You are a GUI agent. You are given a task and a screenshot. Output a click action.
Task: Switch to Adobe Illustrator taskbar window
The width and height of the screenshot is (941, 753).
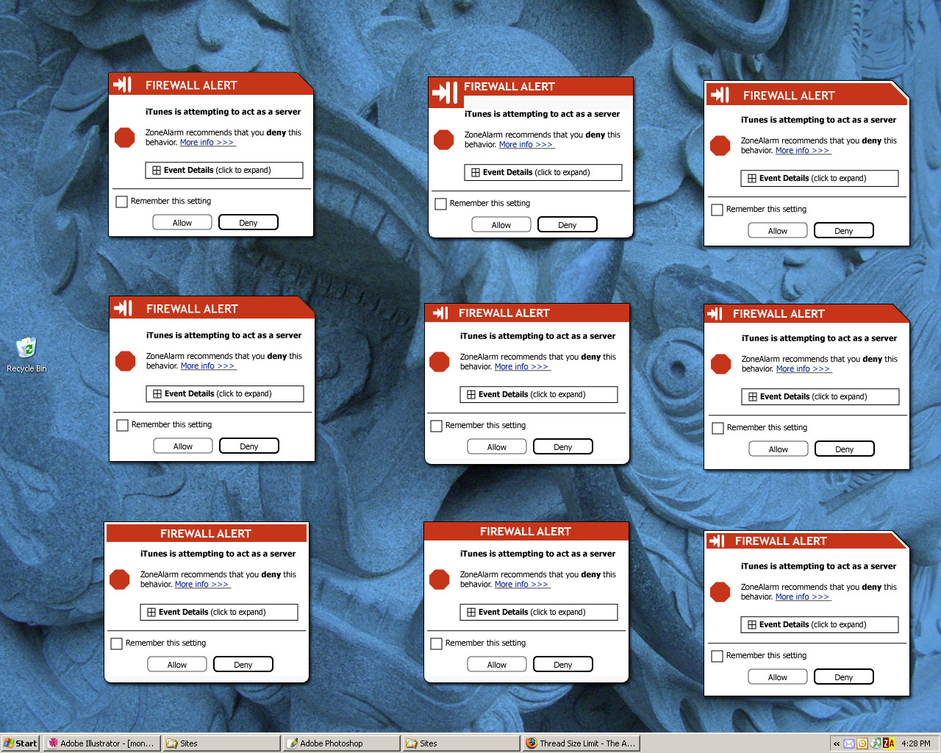click(x=101, y=743)
